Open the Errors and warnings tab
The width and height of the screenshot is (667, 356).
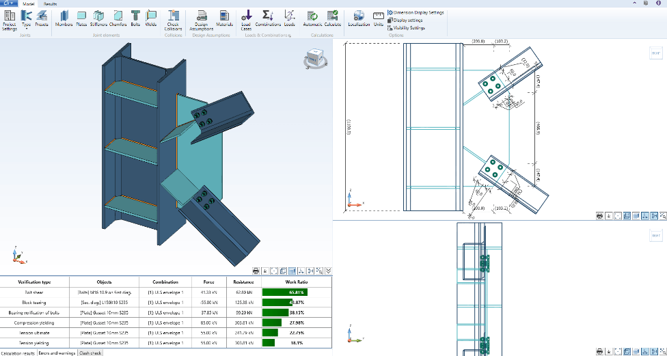coord(57,353)
